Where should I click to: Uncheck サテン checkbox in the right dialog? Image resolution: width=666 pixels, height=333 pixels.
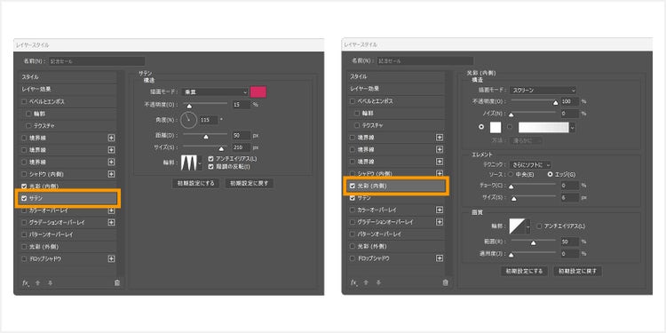(x=353, y=198)
